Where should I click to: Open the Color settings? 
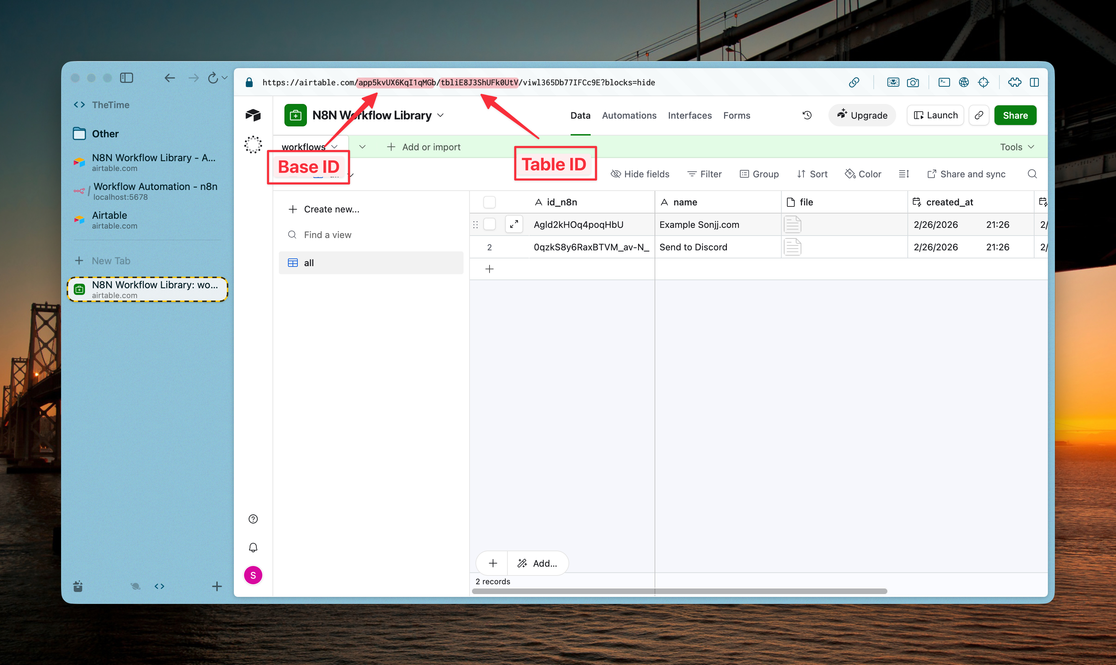[x=863, y=174]
